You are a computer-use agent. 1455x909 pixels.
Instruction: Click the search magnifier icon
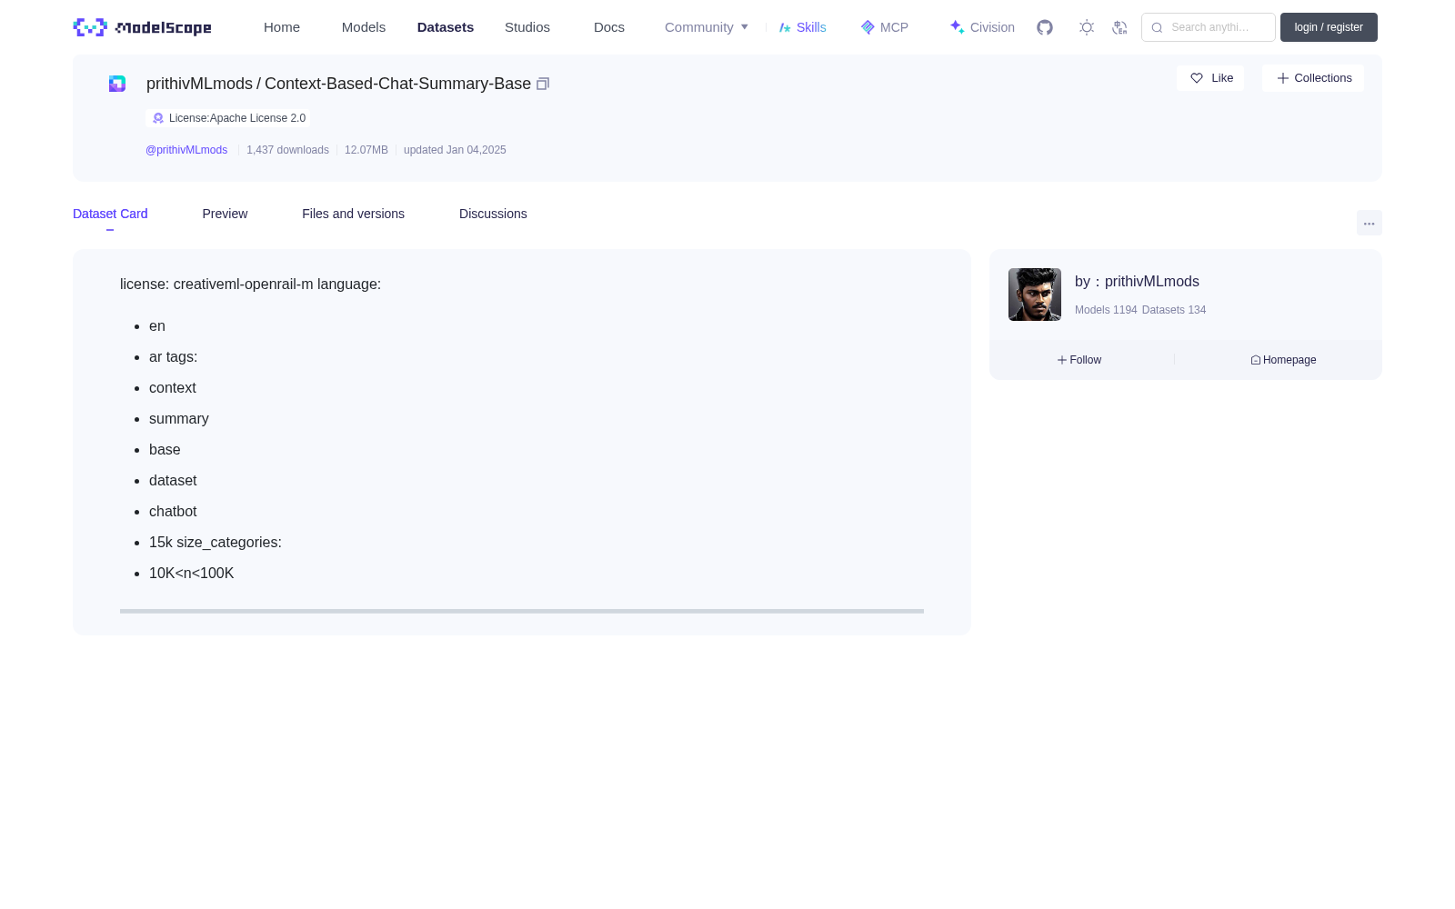click(x=1157, y=27)
